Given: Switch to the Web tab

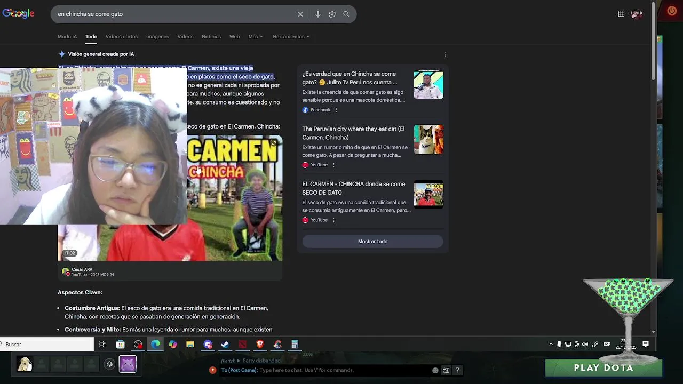Looking at the screenshot, I should (x=234, y=37).
